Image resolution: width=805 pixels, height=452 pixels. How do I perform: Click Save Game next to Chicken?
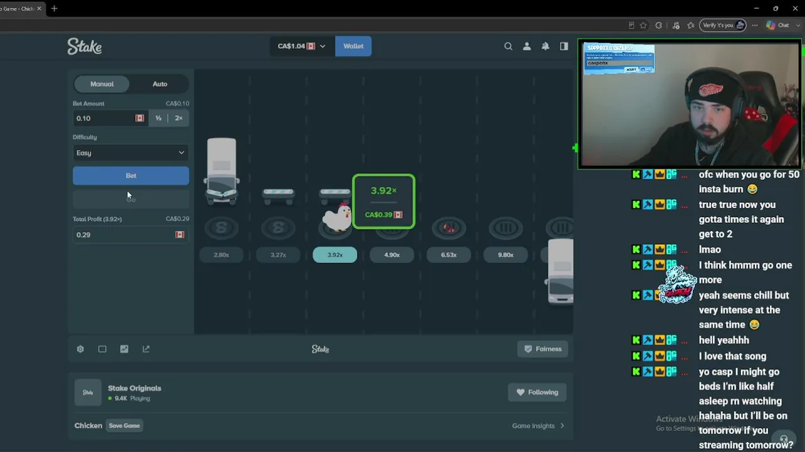(x=124, y=426)
